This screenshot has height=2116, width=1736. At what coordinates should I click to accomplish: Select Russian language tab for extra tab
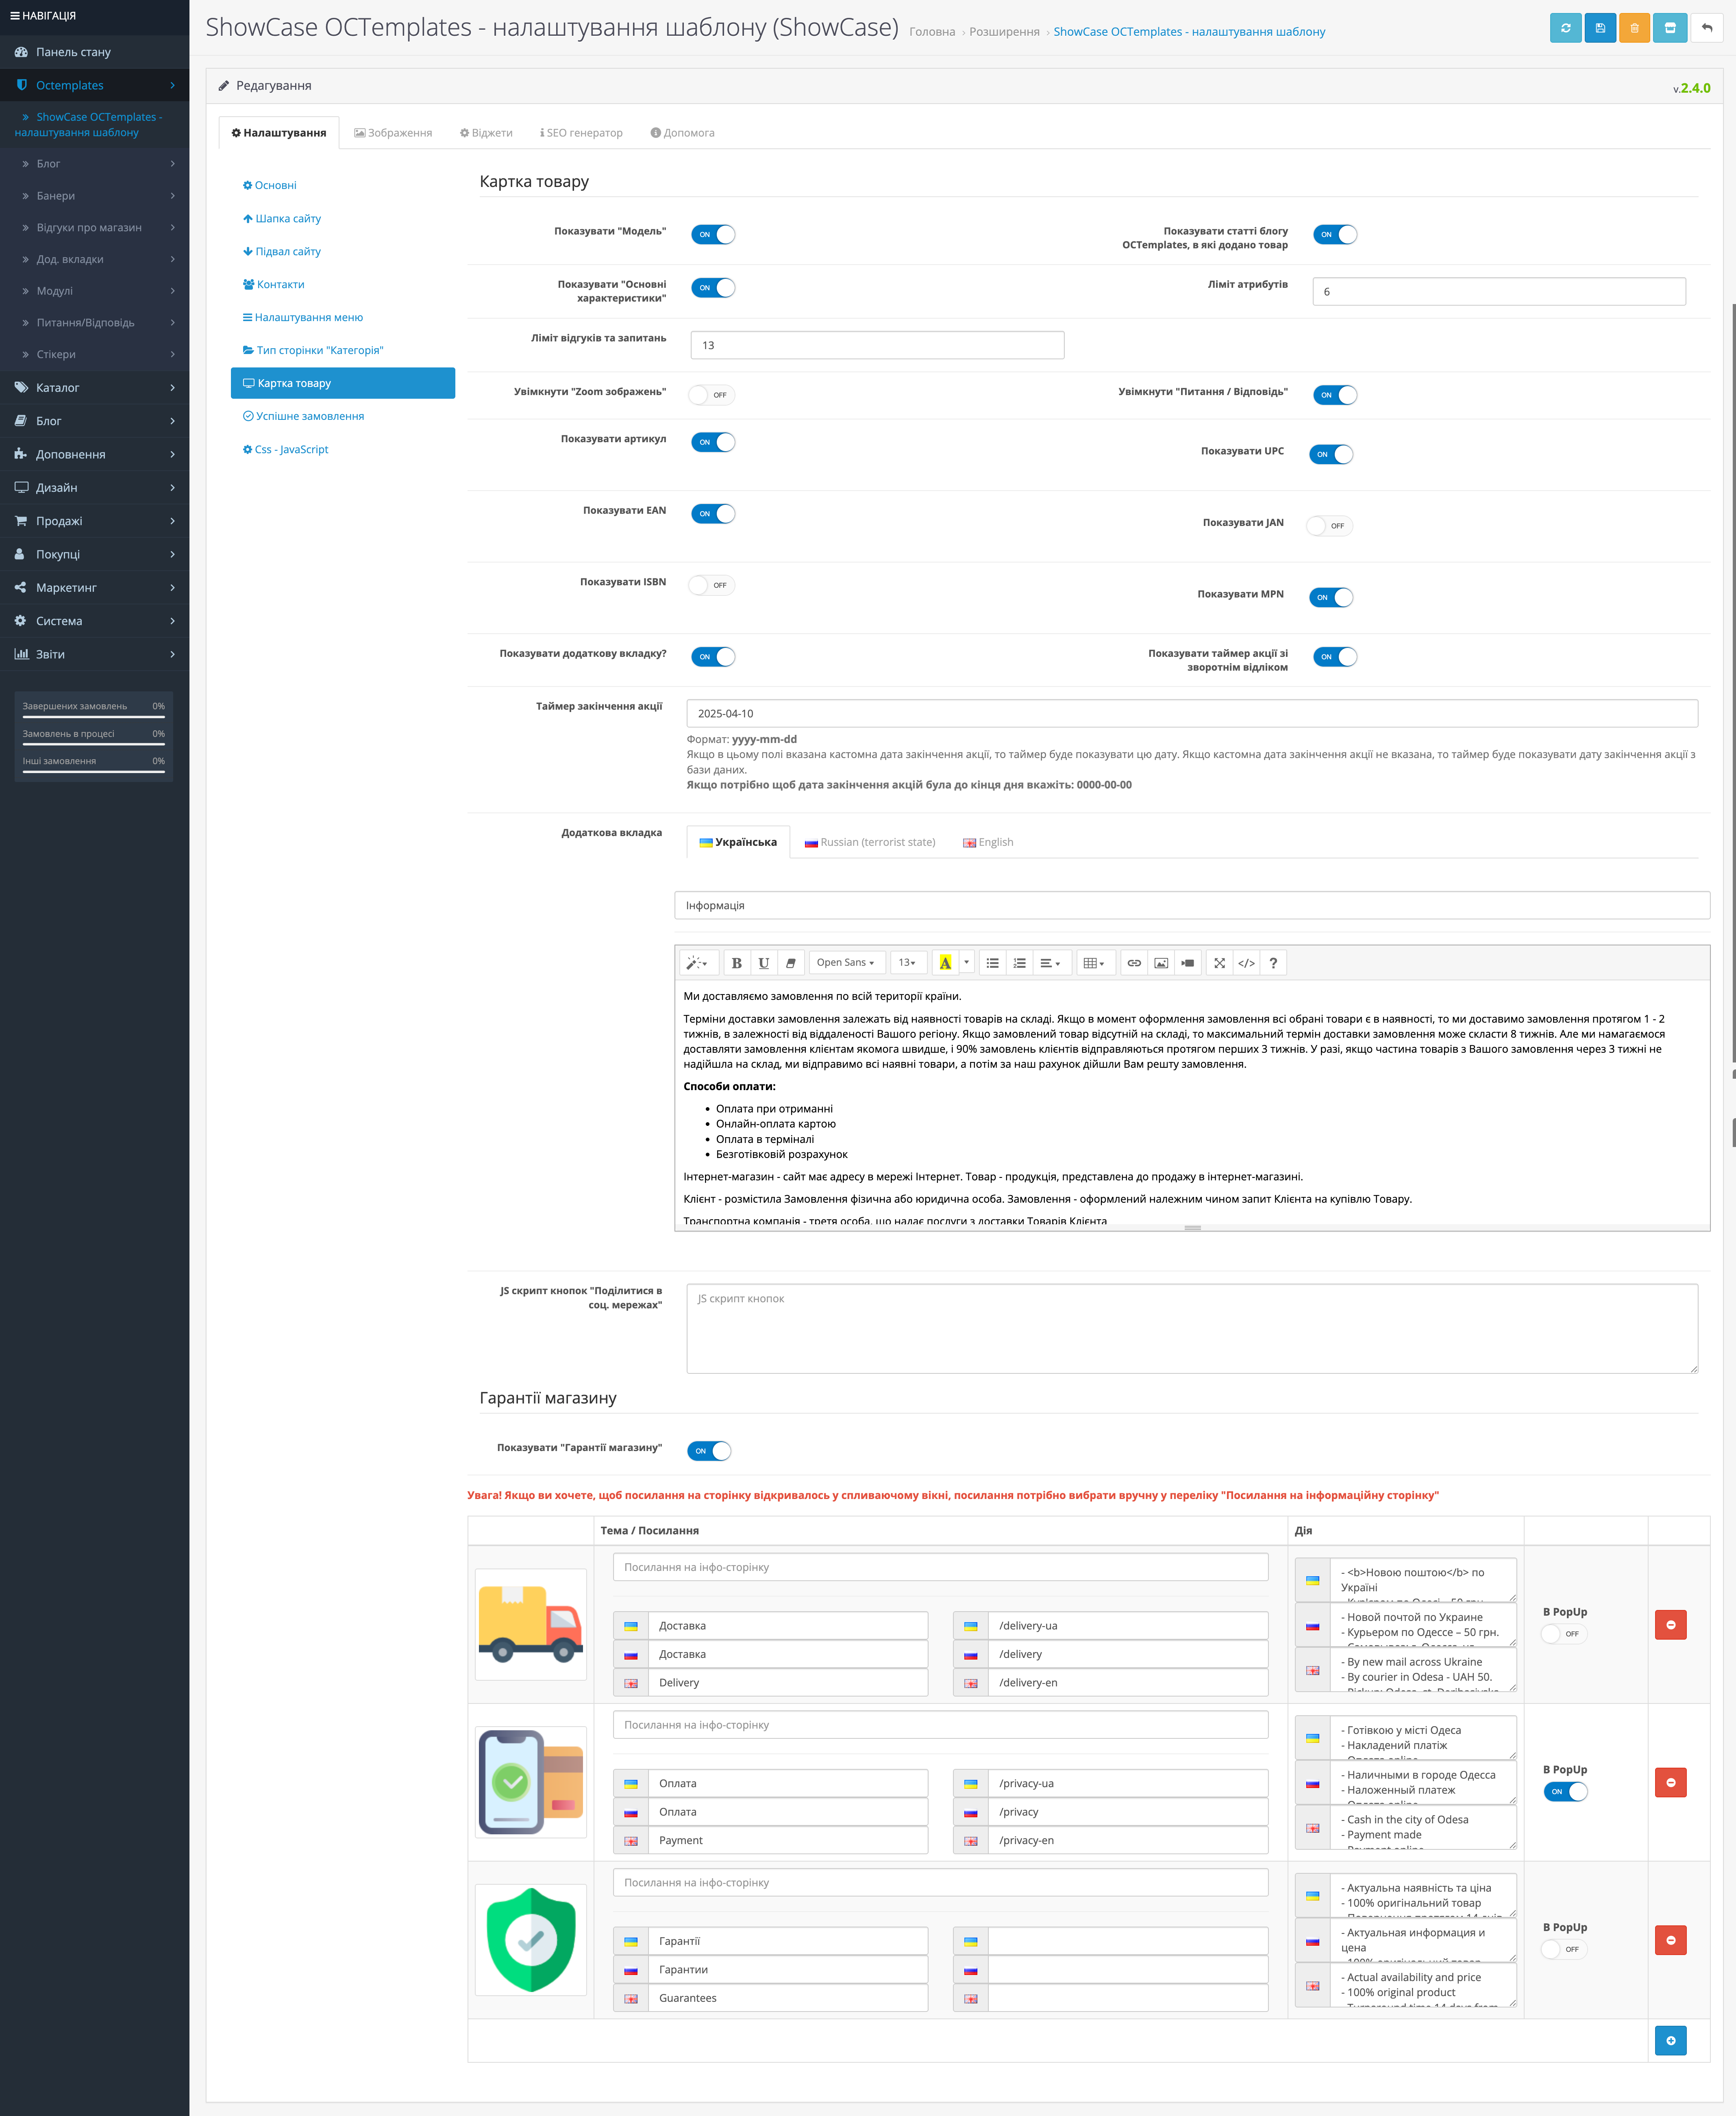click(x=870, y=843)
